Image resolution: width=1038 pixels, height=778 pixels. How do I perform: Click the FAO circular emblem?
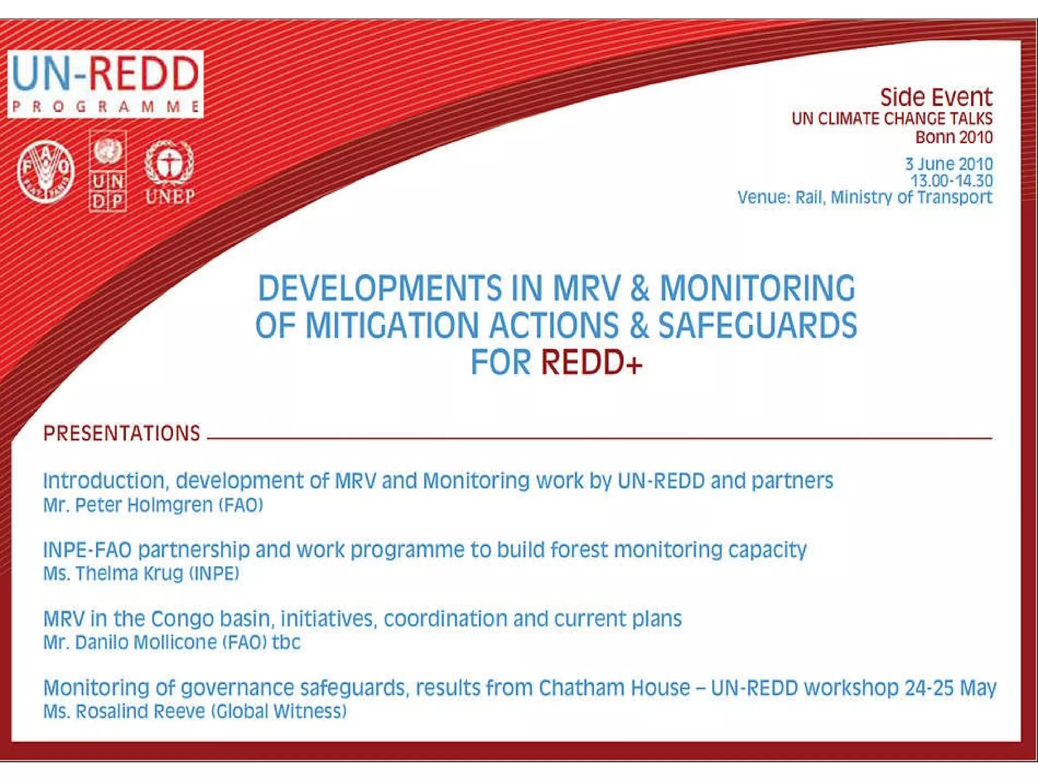pos(46,172)
